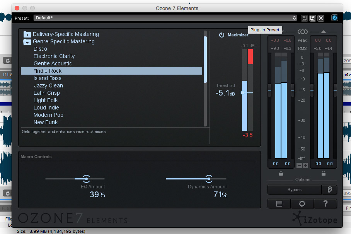
Task: Click the Peak meter label
Action: point(302,40)
